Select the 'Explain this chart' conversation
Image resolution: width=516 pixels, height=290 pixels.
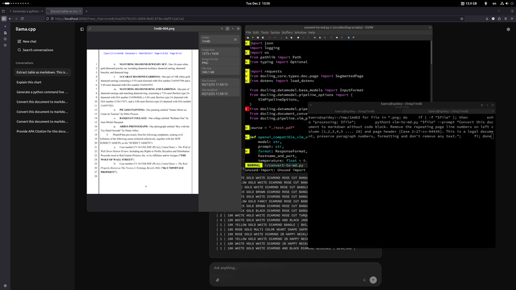(x=30, y=82)
